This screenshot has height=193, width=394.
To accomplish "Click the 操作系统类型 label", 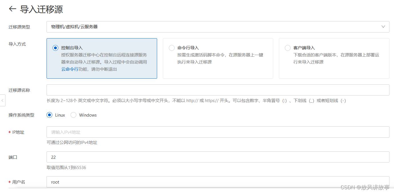I will [x=21, y=115].
